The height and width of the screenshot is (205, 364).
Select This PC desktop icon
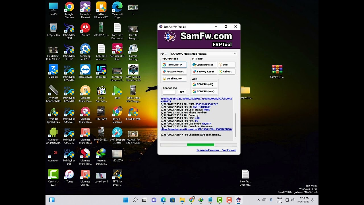(x=53, y=9)
